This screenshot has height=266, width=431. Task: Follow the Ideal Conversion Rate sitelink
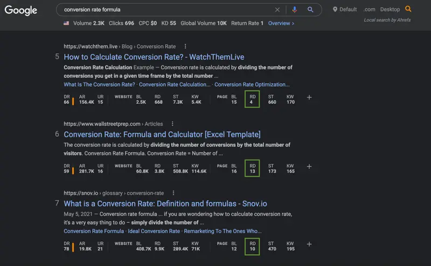pos(154,231)
